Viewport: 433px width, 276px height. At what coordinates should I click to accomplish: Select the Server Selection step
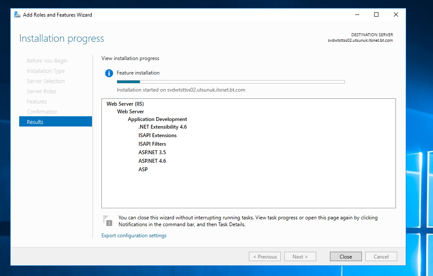pos(46,81)
